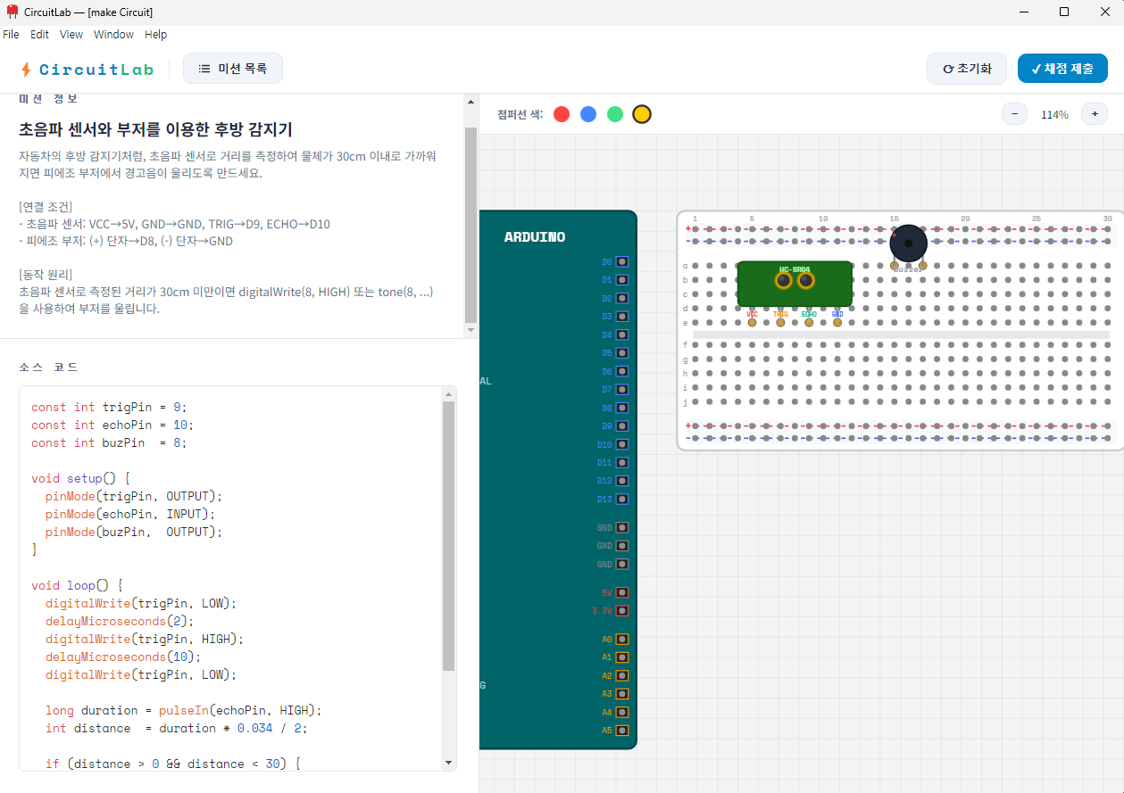Click the Arduino D0 pin socket
The height and width of the screenshot is (793, 1124).
[x=622, y=262]
